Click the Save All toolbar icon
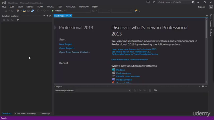This screenshot has height=120, width=214. [32, 11]
